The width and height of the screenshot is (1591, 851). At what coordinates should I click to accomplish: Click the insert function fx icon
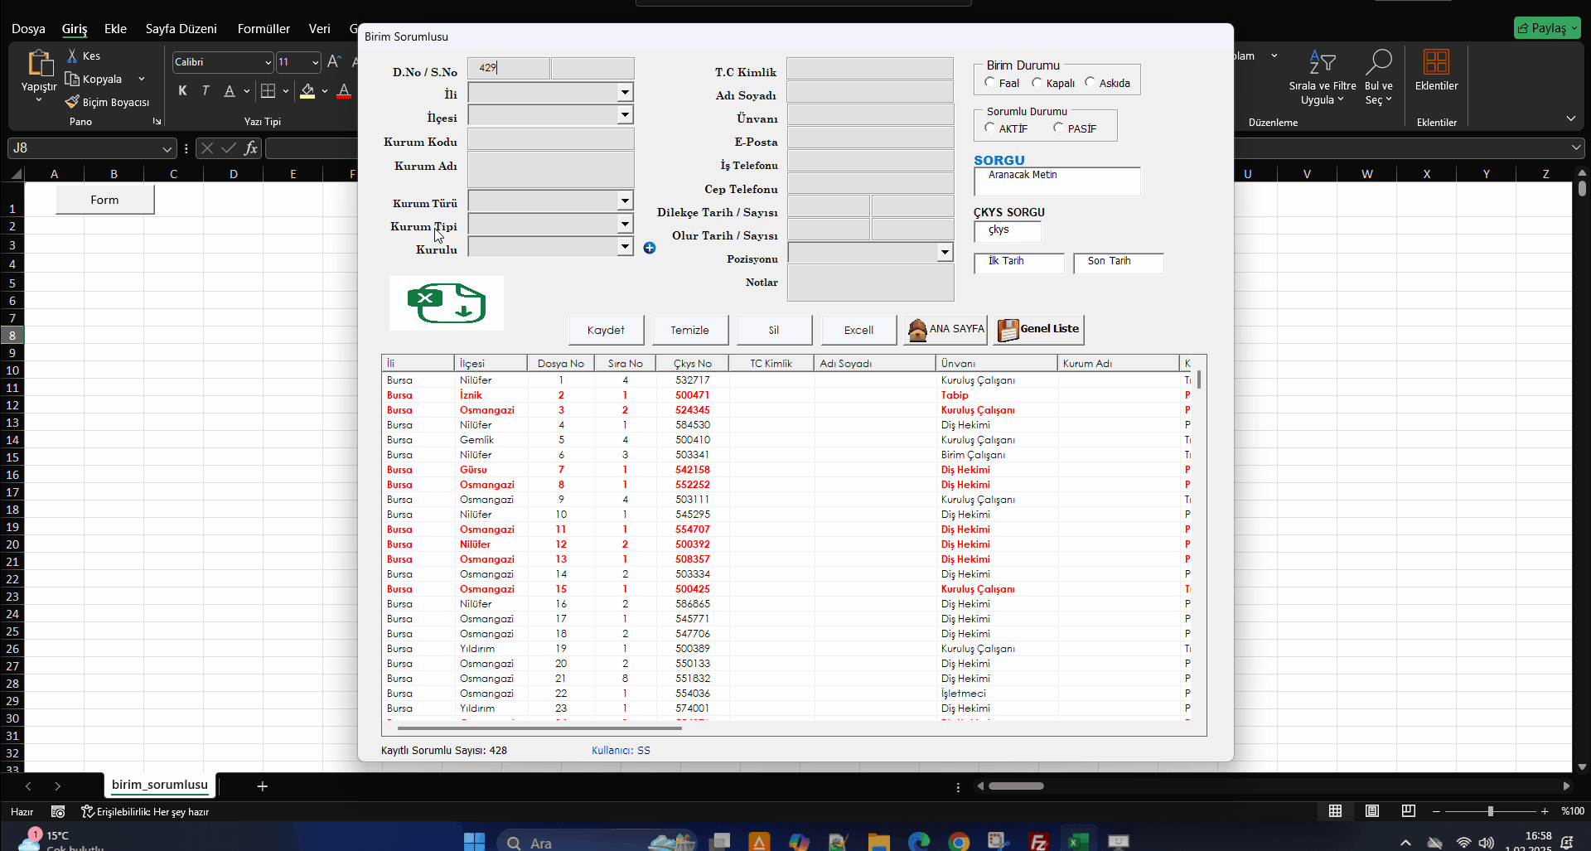click(251, 148)
